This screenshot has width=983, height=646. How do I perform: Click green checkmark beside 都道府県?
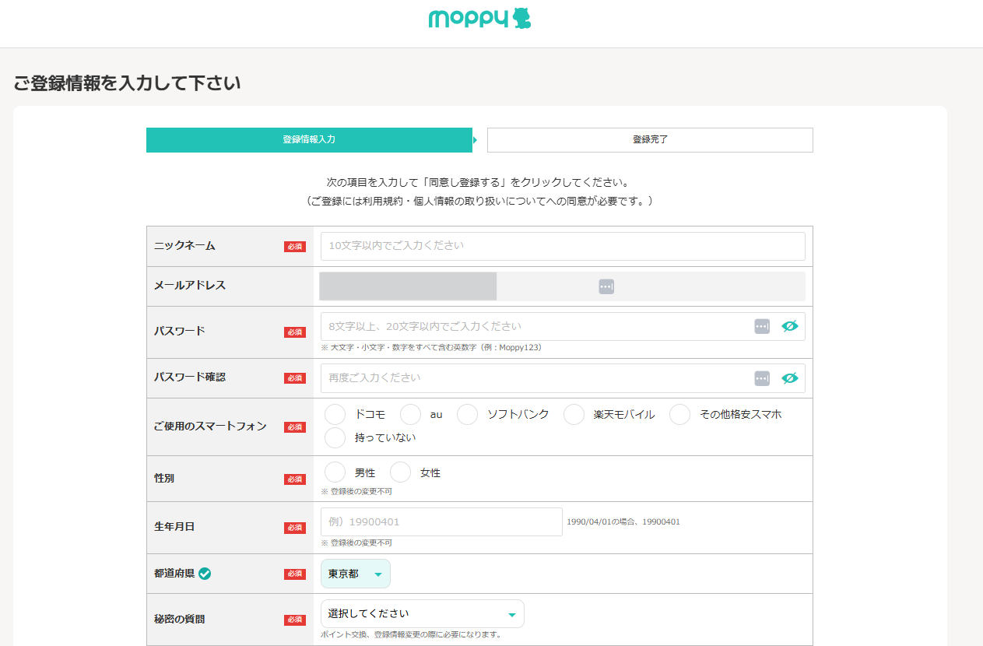coord(205,574)
